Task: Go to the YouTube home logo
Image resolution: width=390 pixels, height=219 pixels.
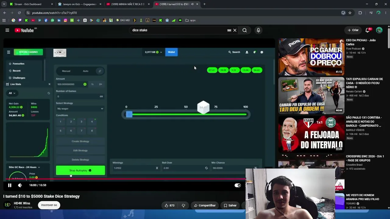Action: [x=24, y=30]
